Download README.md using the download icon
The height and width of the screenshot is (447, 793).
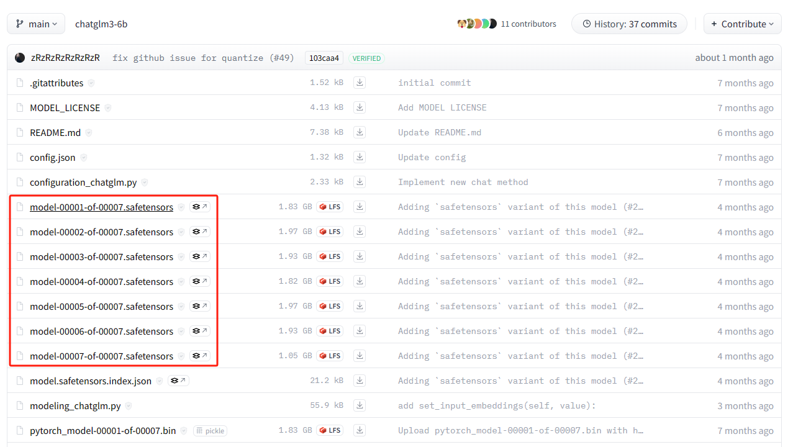[x=360, y=132]
